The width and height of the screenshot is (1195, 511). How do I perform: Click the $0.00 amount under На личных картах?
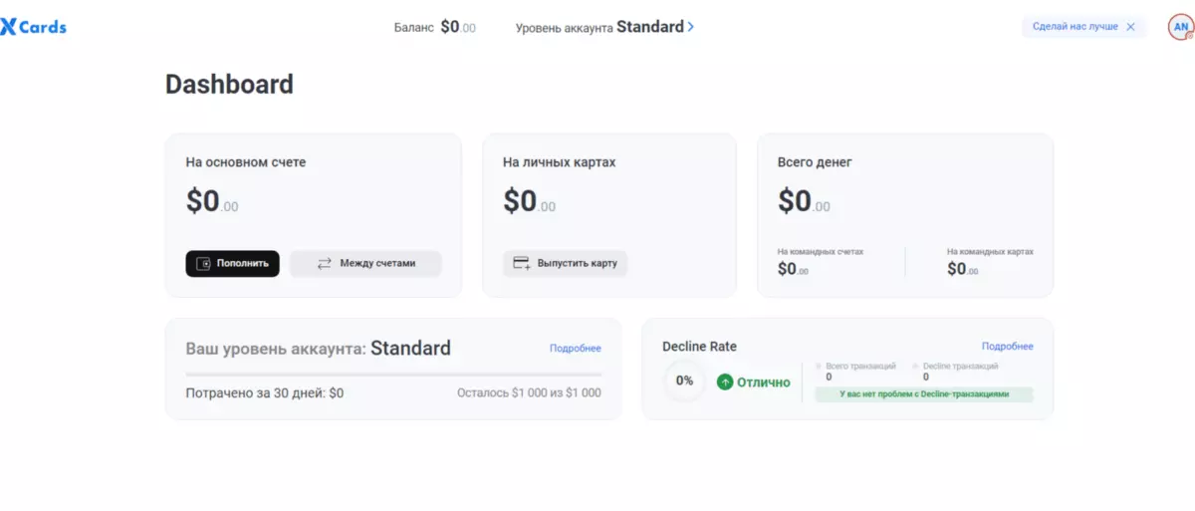tap(529, 201)
